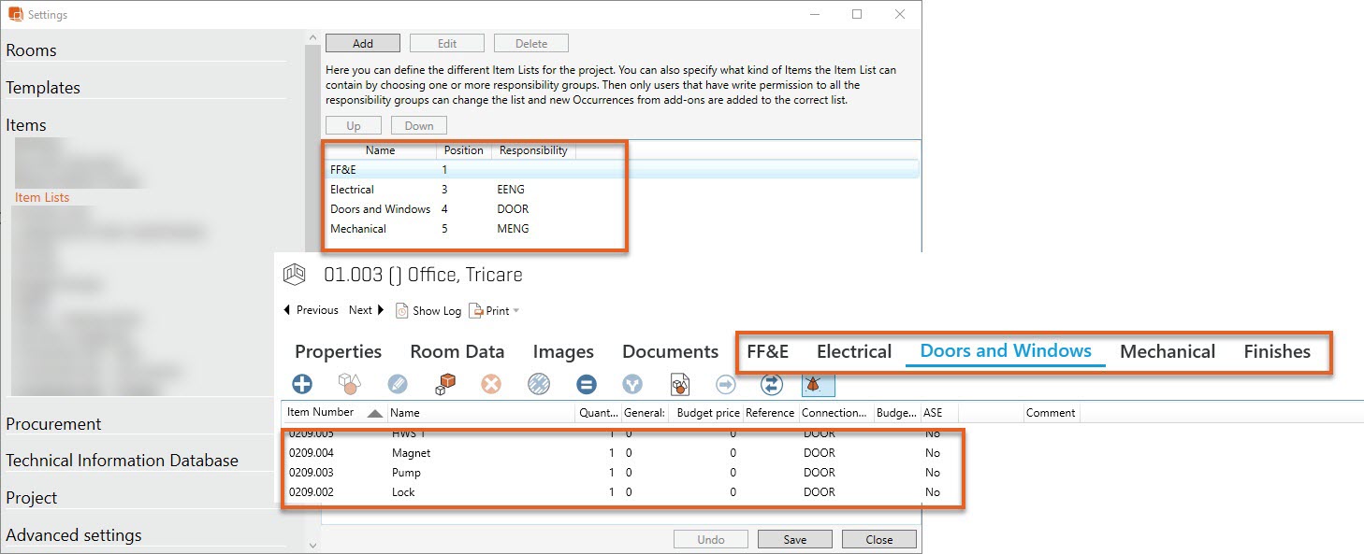Click the Add button in Settings
1364x554 pixels.
click(x=363, y=44)
